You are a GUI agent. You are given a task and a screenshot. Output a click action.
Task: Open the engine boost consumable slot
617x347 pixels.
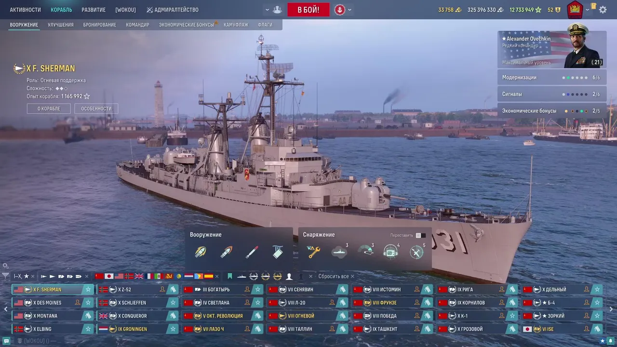[x=365, y=252]
